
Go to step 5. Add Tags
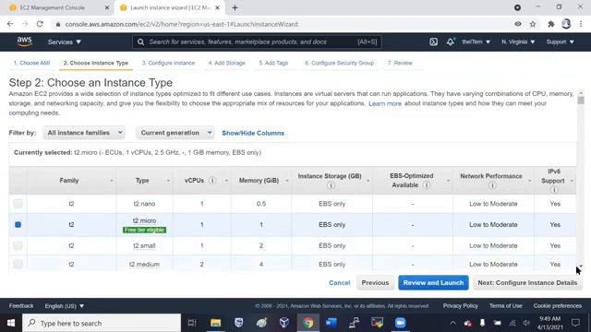click(273, 63)
